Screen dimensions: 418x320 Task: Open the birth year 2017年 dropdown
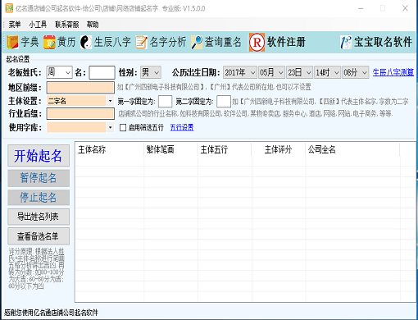pyautogui.click(x=240, y=72)
